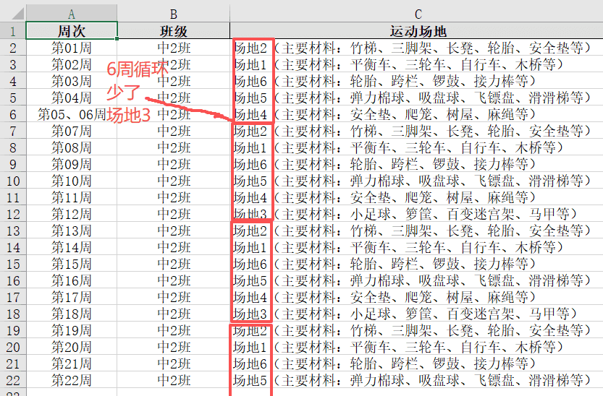
Task: Click cell 第13周
Action: (x=72, y=231)
